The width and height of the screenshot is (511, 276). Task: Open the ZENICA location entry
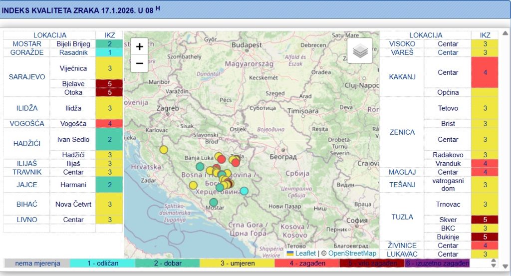point(402,132)
